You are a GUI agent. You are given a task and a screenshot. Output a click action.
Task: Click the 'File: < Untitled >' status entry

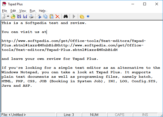[28, 115]
